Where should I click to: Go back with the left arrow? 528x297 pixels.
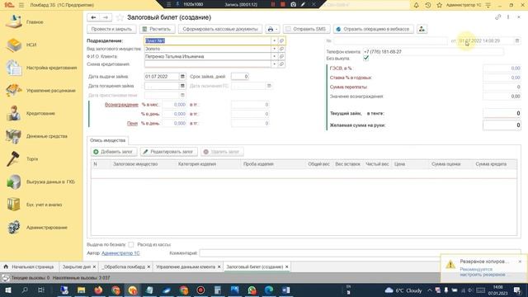point(93,17)
